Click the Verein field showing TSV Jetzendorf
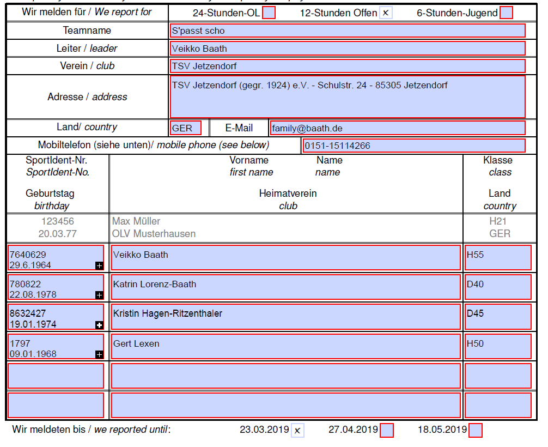548x447 pixels. tap(347, 66)
